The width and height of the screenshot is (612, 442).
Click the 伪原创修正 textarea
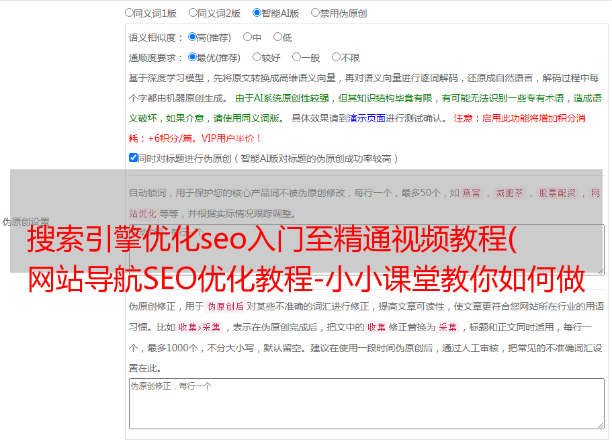[x=367, y=404]
